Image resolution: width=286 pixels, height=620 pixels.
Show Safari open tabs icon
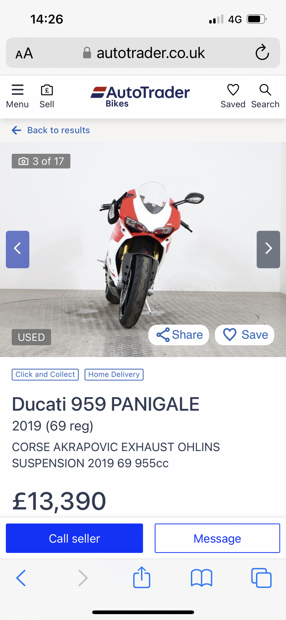(x=261, y=578)
